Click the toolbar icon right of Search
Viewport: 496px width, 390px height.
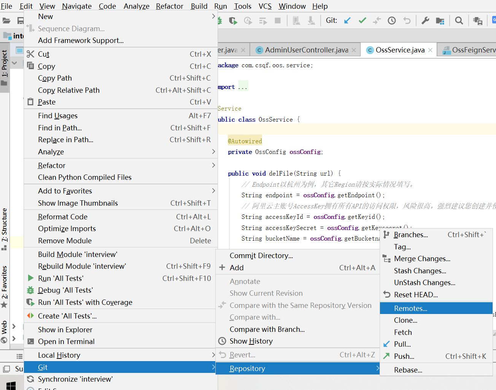pos(478,21)
